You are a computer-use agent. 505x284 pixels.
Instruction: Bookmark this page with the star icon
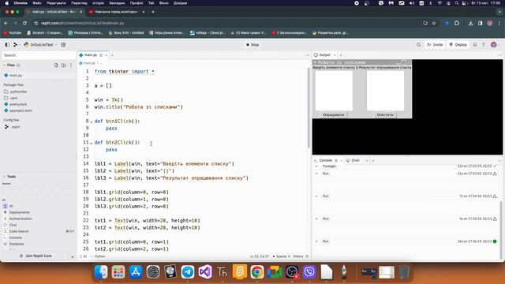click(434, 23)
